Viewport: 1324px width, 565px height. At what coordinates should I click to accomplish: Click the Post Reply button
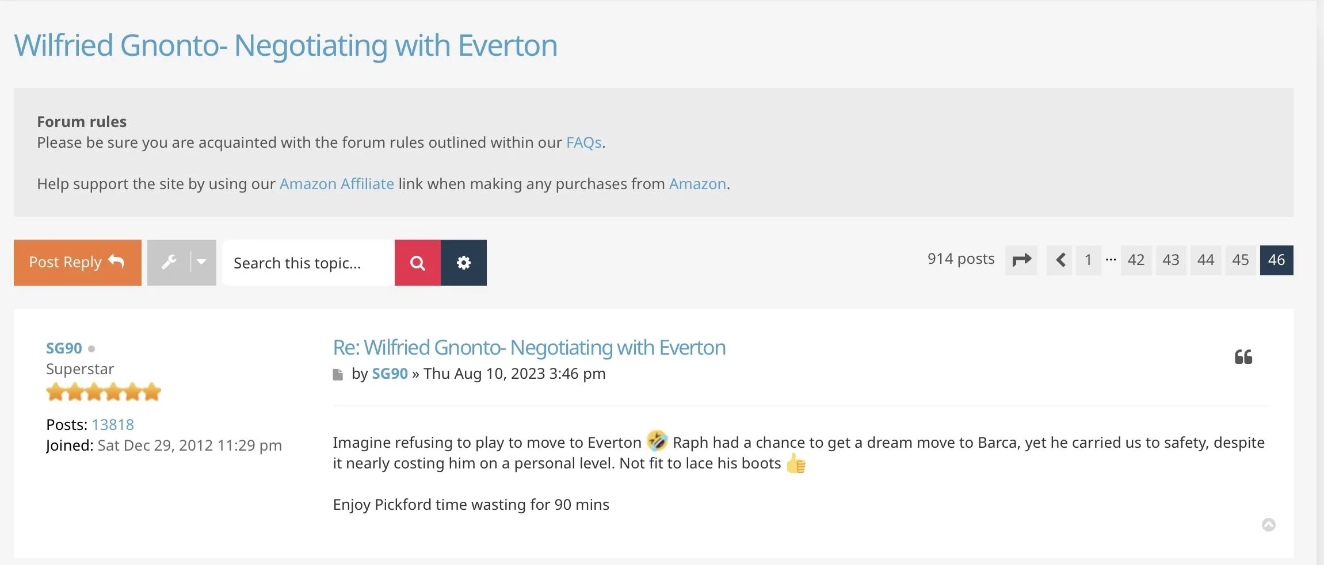pos(77,263)
